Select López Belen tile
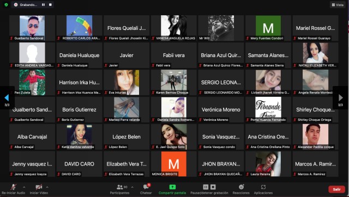 pyautogui.click(x=127, y=137)
